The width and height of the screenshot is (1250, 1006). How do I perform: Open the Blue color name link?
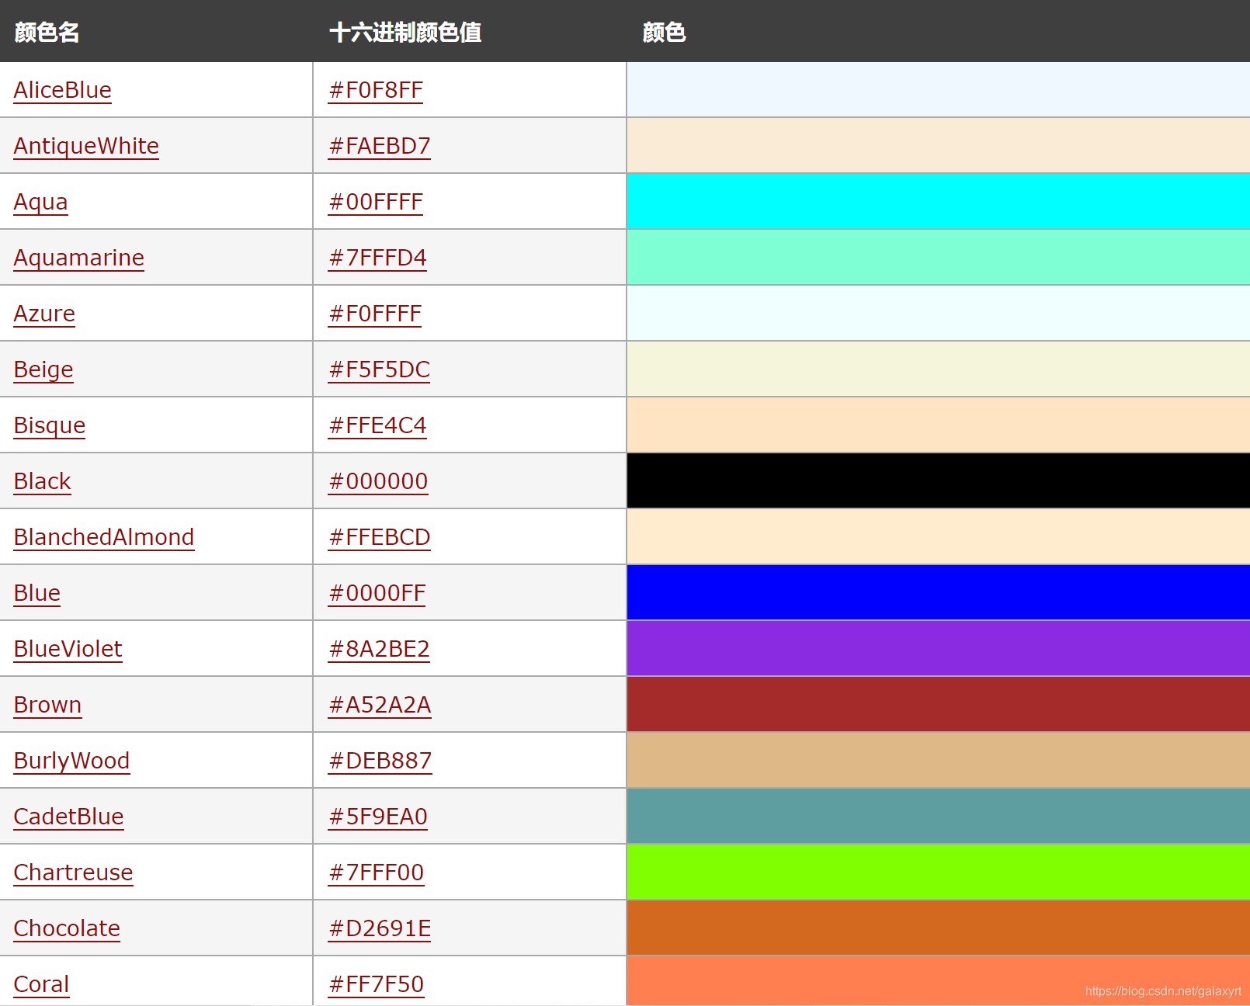pyautogui.click(x=37, y=593)
